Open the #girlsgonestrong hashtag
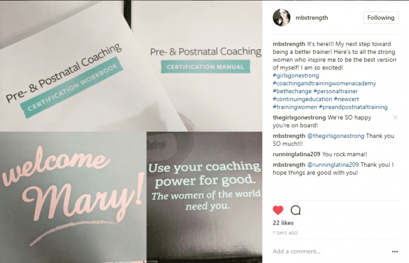The width and height of the screenshot is (409, 263). point(296,76)
